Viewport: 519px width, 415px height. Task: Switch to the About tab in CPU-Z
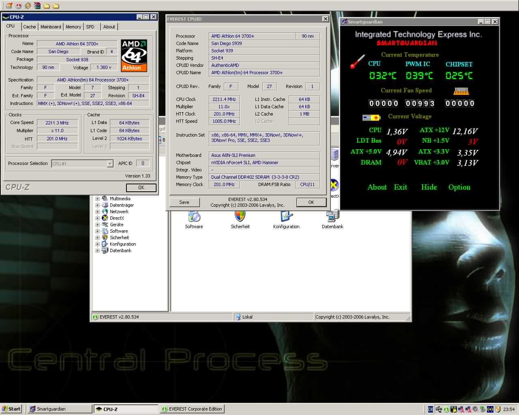pos(109,27)
